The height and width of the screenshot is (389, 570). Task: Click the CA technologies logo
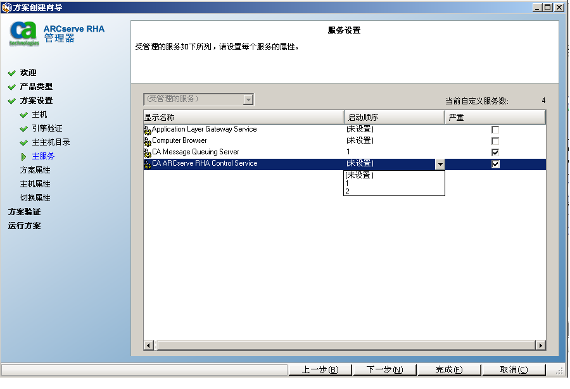tap(24, 34)
